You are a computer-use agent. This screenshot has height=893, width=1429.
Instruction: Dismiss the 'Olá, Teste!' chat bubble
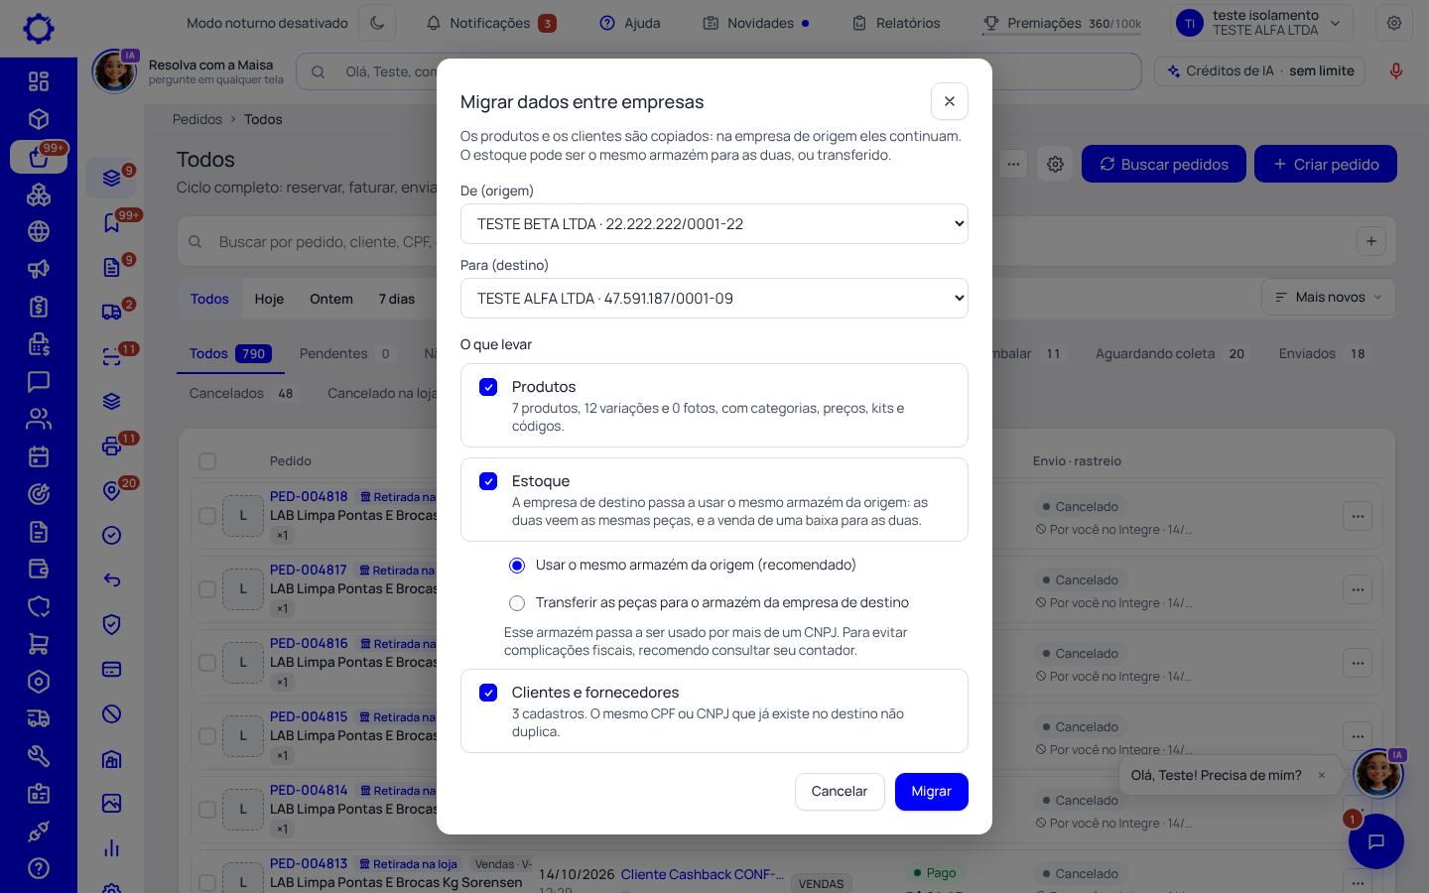pos(1322,776)
